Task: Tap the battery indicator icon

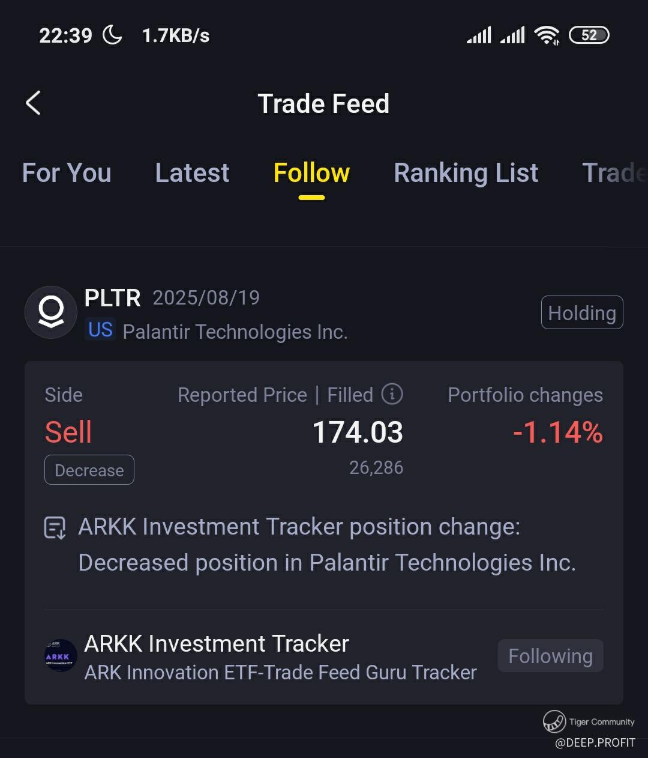Action: tap(588, 35)
